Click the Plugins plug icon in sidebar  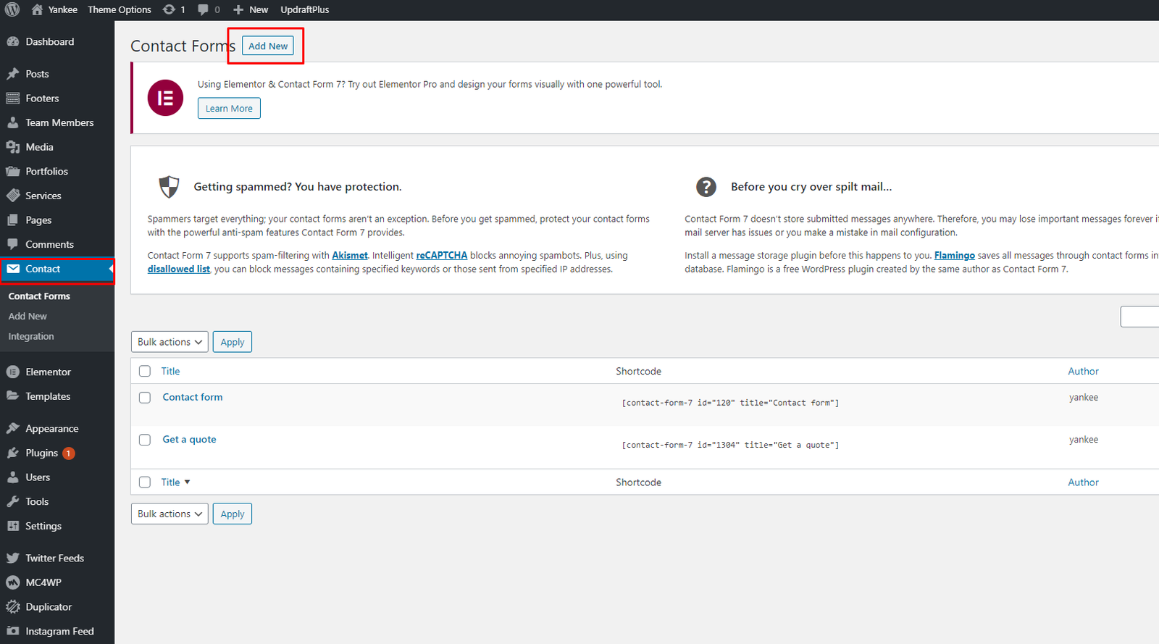(x=12, y=453)
